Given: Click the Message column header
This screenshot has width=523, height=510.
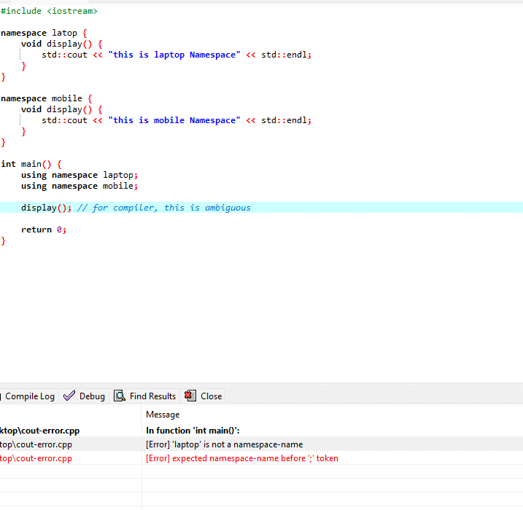Looking at the screenshot, I should (x=163, y=415).
